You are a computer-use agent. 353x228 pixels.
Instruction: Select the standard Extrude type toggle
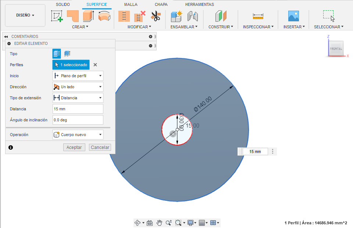[57, 54]
